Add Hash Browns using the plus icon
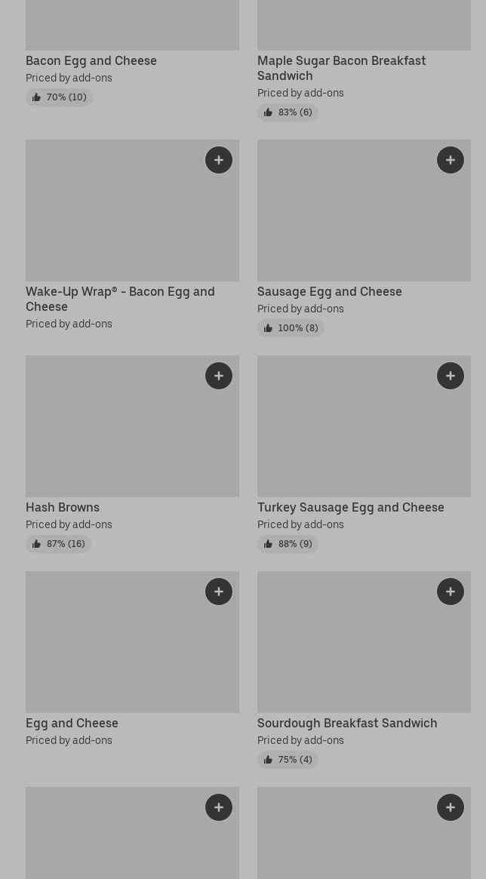 [x=219, y=376]
